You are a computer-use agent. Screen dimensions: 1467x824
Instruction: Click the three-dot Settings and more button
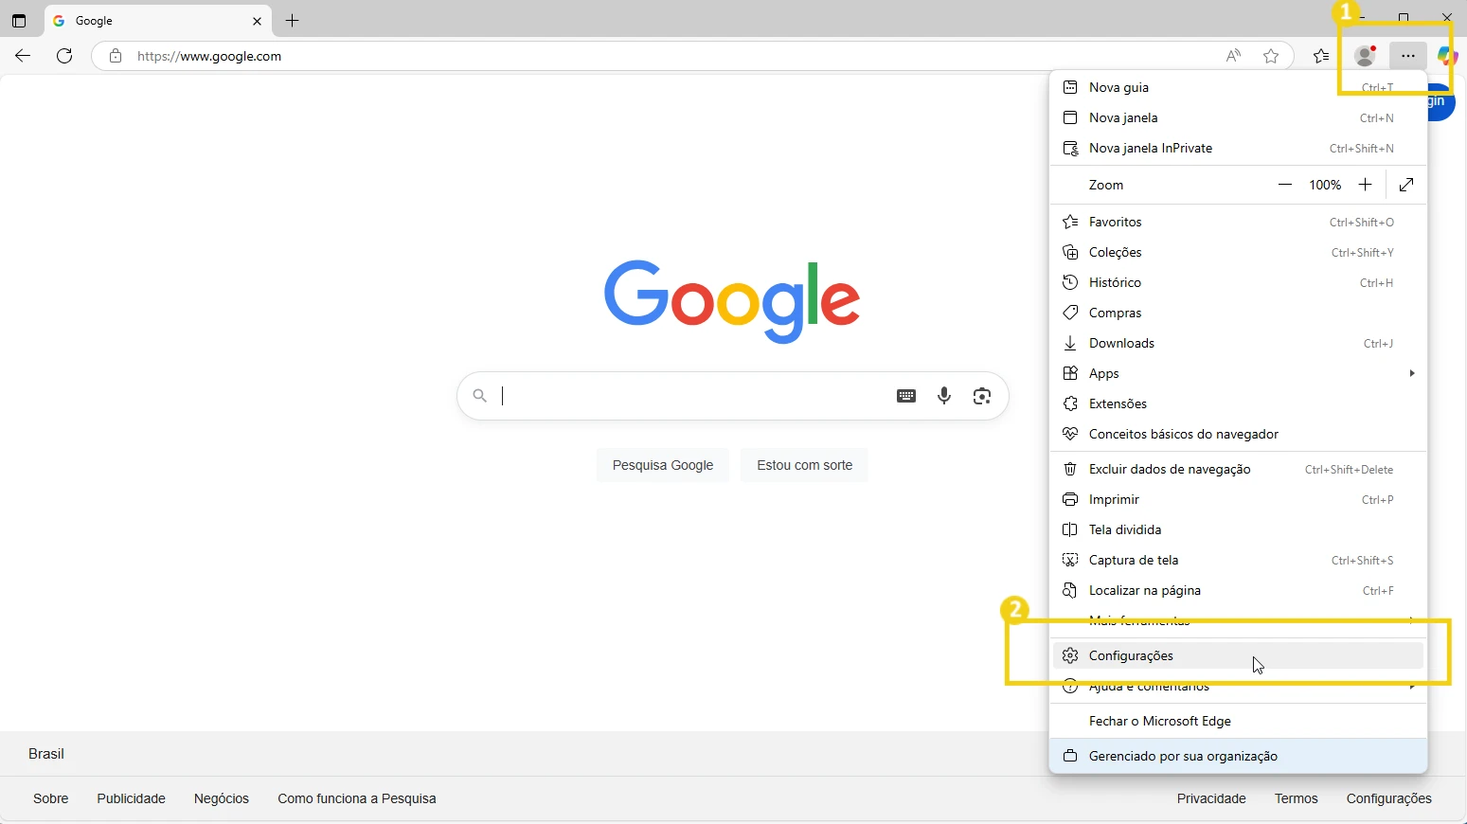pyautogui.click(x=1408, y=56)
